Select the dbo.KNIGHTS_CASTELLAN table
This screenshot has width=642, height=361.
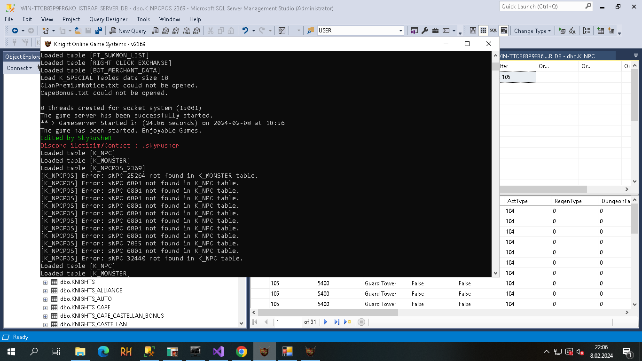pyautogui.click(x=94, y=324)
